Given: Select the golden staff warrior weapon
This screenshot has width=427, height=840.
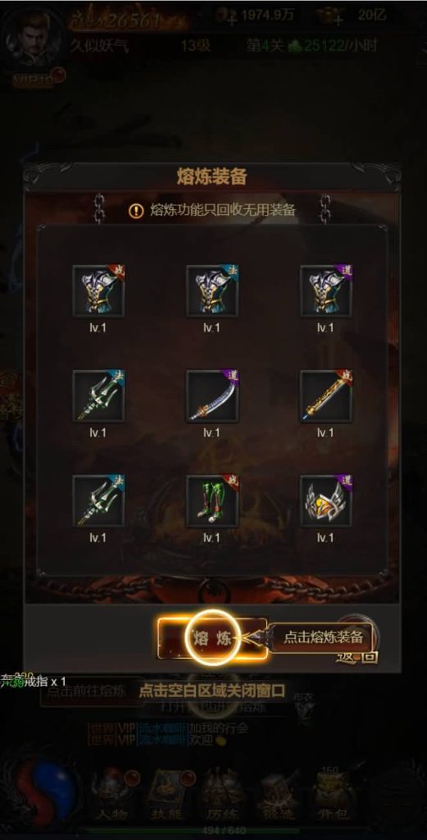Looking at the screenshot, I should tap(326, 396).
